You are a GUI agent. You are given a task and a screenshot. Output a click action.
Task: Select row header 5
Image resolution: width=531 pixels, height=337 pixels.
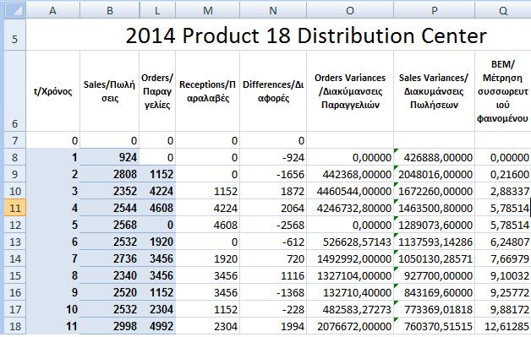coord(15,35)
